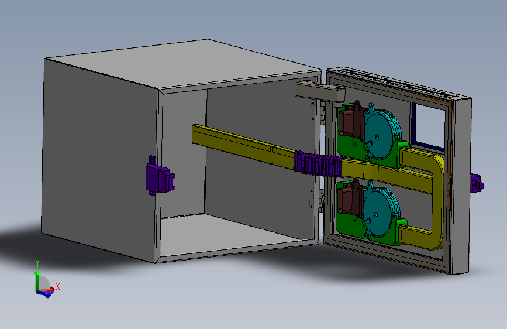
Task: Select the purple bellows on the yellow bar
Action: [318, 164]
